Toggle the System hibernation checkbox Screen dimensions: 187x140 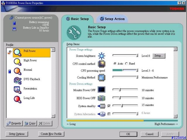click(x=109, y=114)
